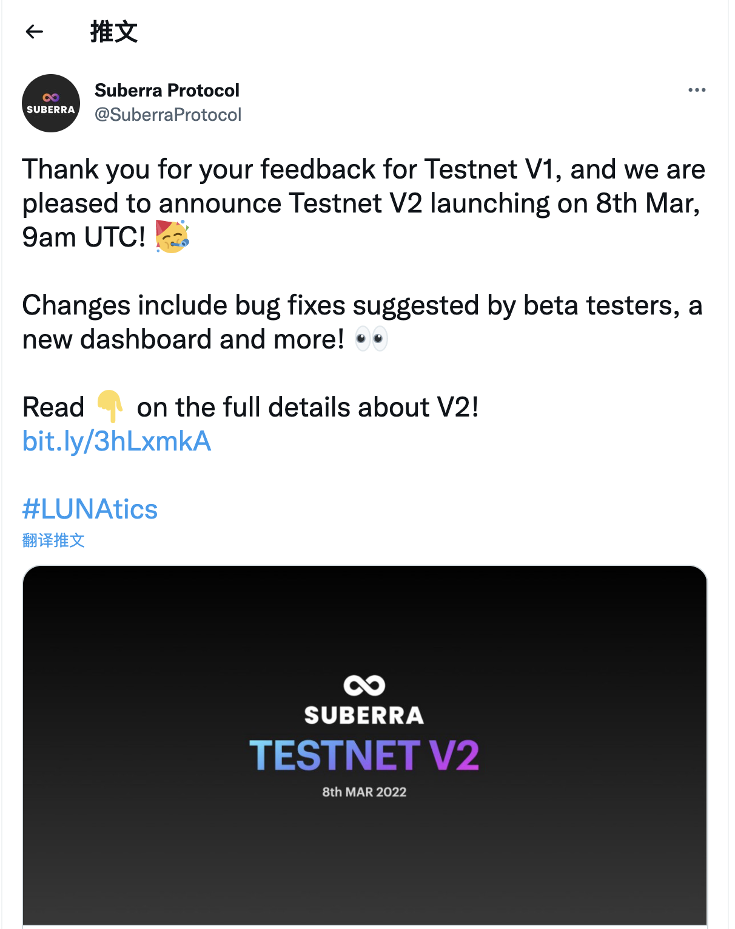Click the Suberra Protocol display name
Screen dimensions: 735x929
point(167,90)
